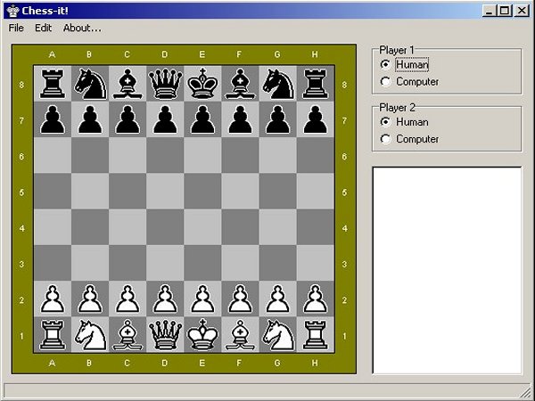Select the white rook on H1
Screen dimensions: 535x401
tap(315, 334)
